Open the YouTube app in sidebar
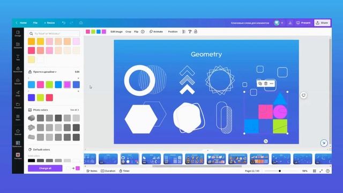The height and width of the screenshot is (193, 343). [x=18, y=156]
